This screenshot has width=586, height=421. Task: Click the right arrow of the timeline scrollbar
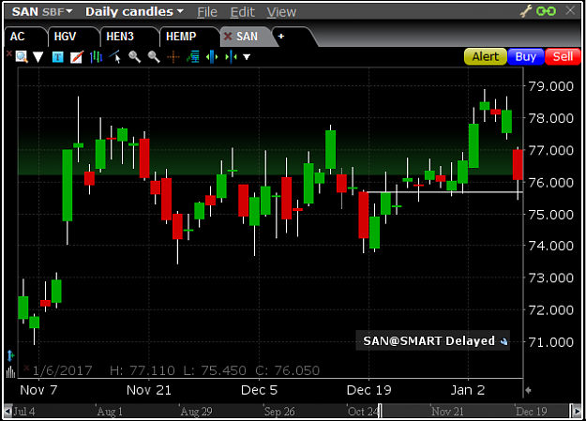coord(576,412)
